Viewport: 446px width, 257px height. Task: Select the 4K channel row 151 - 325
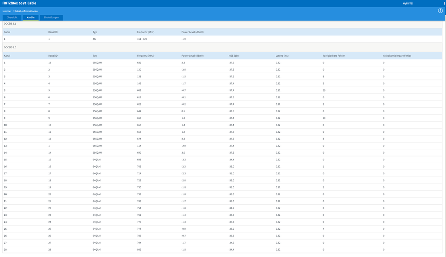pos(142,39)
